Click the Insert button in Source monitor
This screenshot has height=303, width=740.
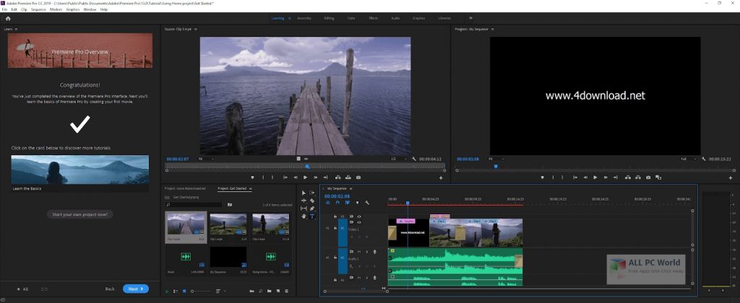tap(337, 177)
